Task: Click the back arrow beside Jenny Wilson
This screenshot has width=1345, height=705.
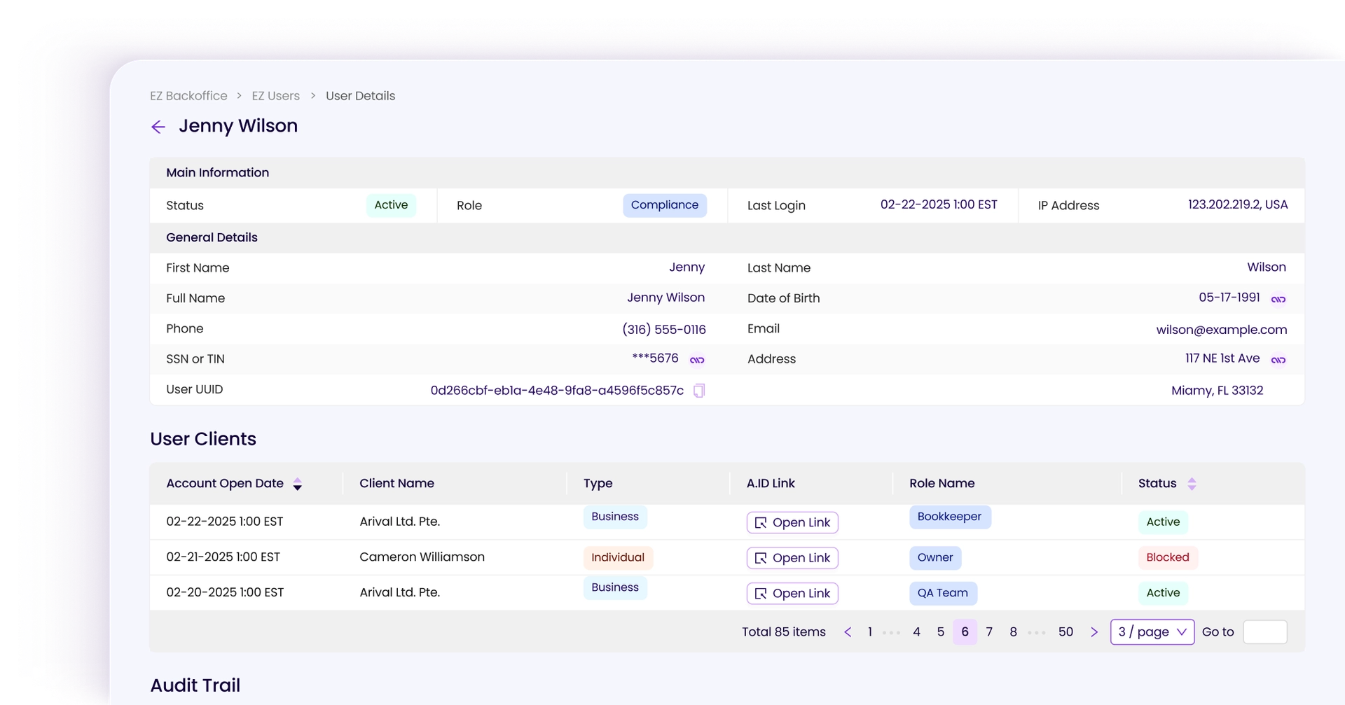Action: point(158,127)
